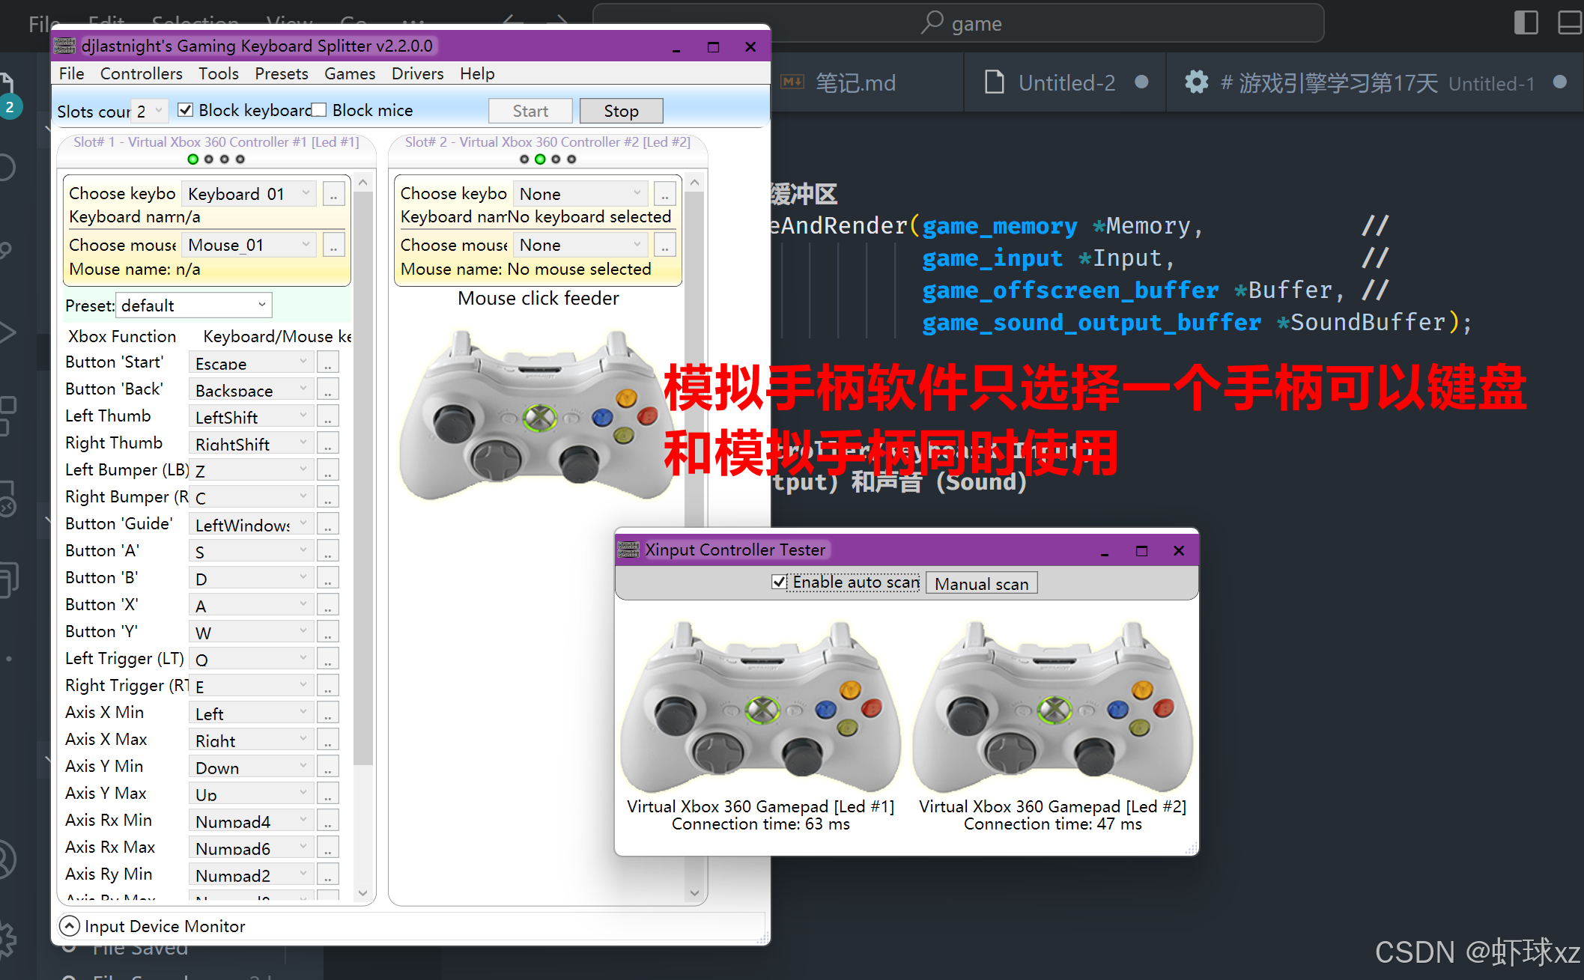
Task: Click Manual scan in Xinput Controller Tester
Action: [981, 583]
